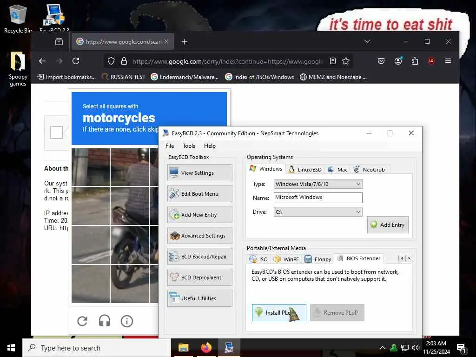Open View Settings in EasyBCD Toolbox
The height and width of the screenshot is (357, 476).
200,173
